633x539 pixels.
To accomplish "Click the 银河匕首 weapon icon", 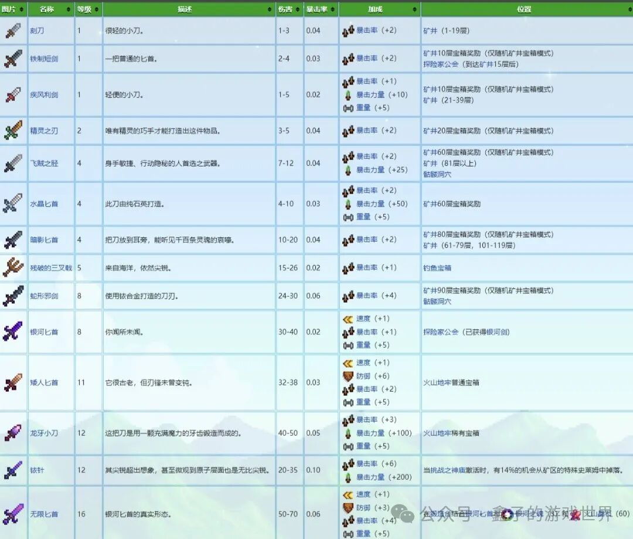I will (13, 332).
